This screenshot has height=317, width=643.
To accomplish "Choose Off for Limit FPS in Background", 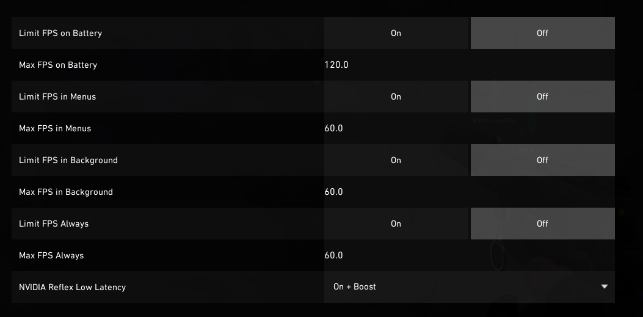I will click(x=542, y=160).
